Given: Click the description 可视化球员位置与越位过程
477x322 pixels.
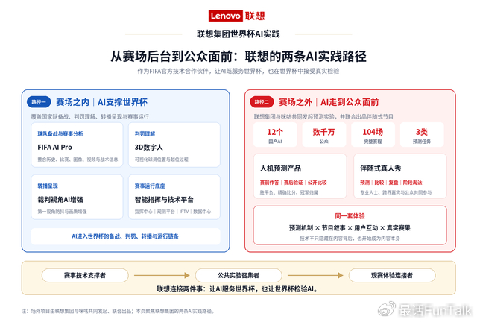Looking at the screenshot, I should (161, 160).
